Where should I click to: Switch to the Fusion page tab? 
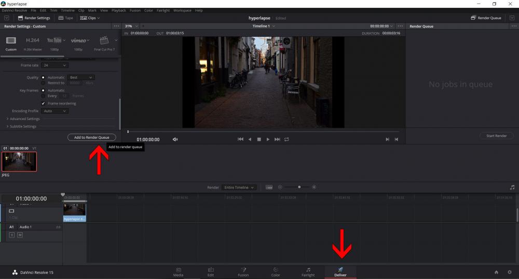(x=243, y=272)
